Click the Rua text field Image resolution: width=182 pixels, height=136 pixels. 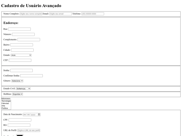click(x=20, y=29)
